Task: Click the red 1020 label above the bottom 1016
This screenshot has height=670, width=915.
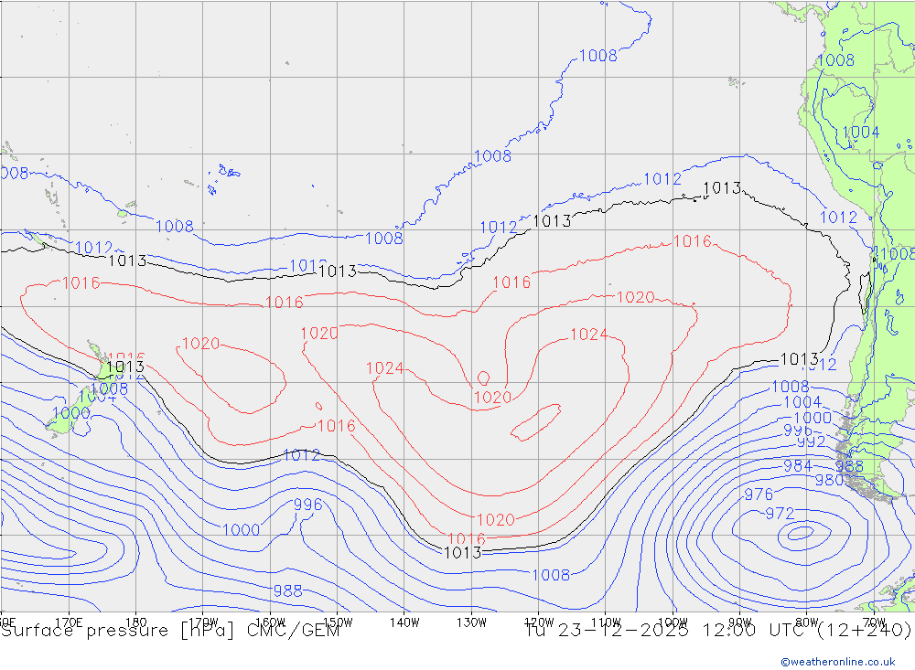Action: coord(495,519)
